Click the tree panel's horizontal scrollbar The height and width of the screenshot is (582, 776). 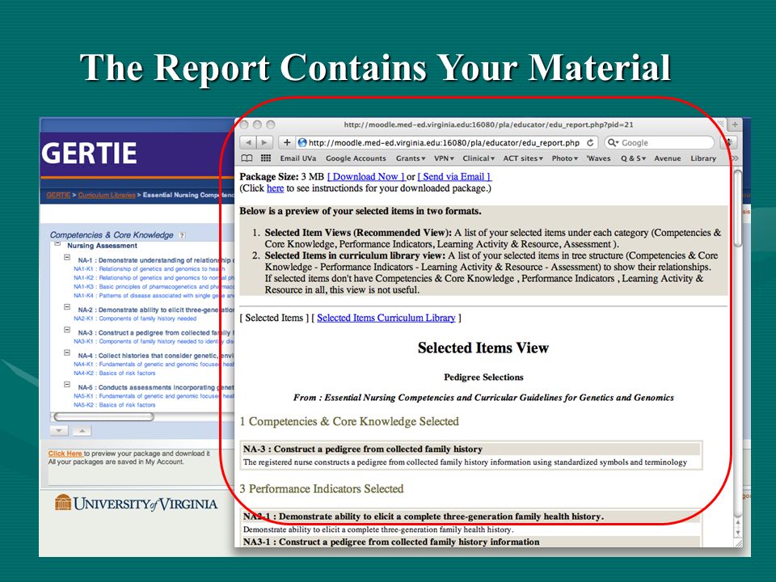pos(104,417)
